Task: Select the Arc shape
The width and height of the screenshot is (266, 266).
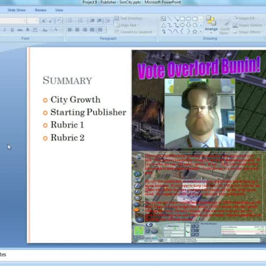Action: coord(170,31)
